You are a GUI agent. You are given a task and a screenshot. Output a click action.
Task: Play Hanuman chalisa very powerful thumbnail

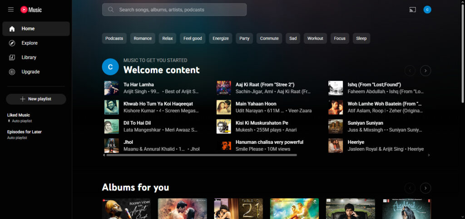pyautogui.click(x=223, y=146)
